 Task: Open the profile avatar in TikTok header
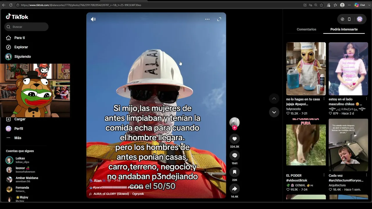coord(360,19)
